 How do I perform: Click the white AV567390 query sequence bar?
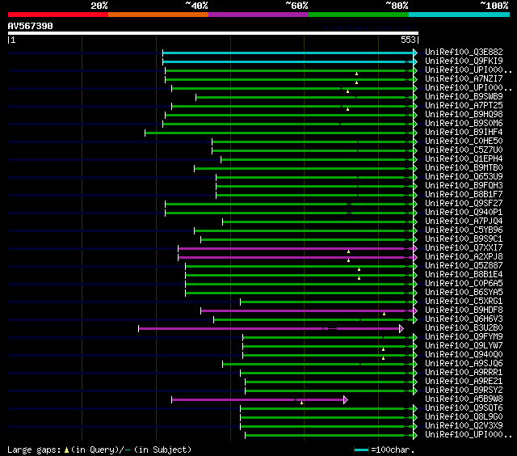(213, 33)
